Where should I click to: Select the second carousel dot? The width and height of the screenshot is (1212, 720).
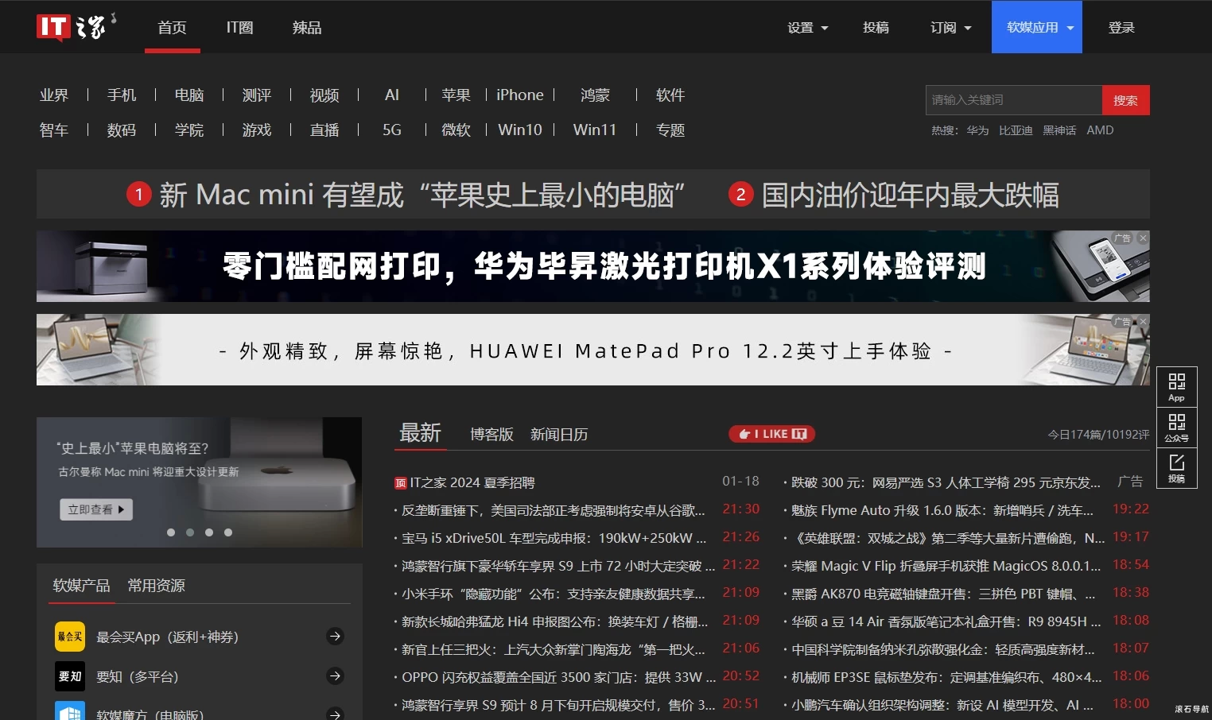coord(190,532)
